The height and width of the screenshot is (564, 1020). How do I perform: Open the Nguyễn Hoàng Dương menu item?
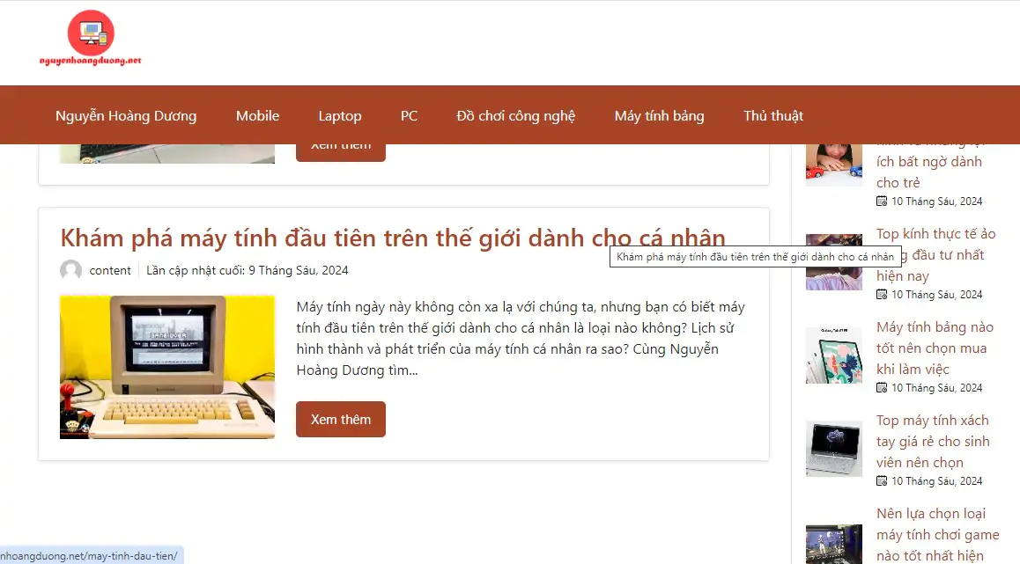click(x=126, y=115)
